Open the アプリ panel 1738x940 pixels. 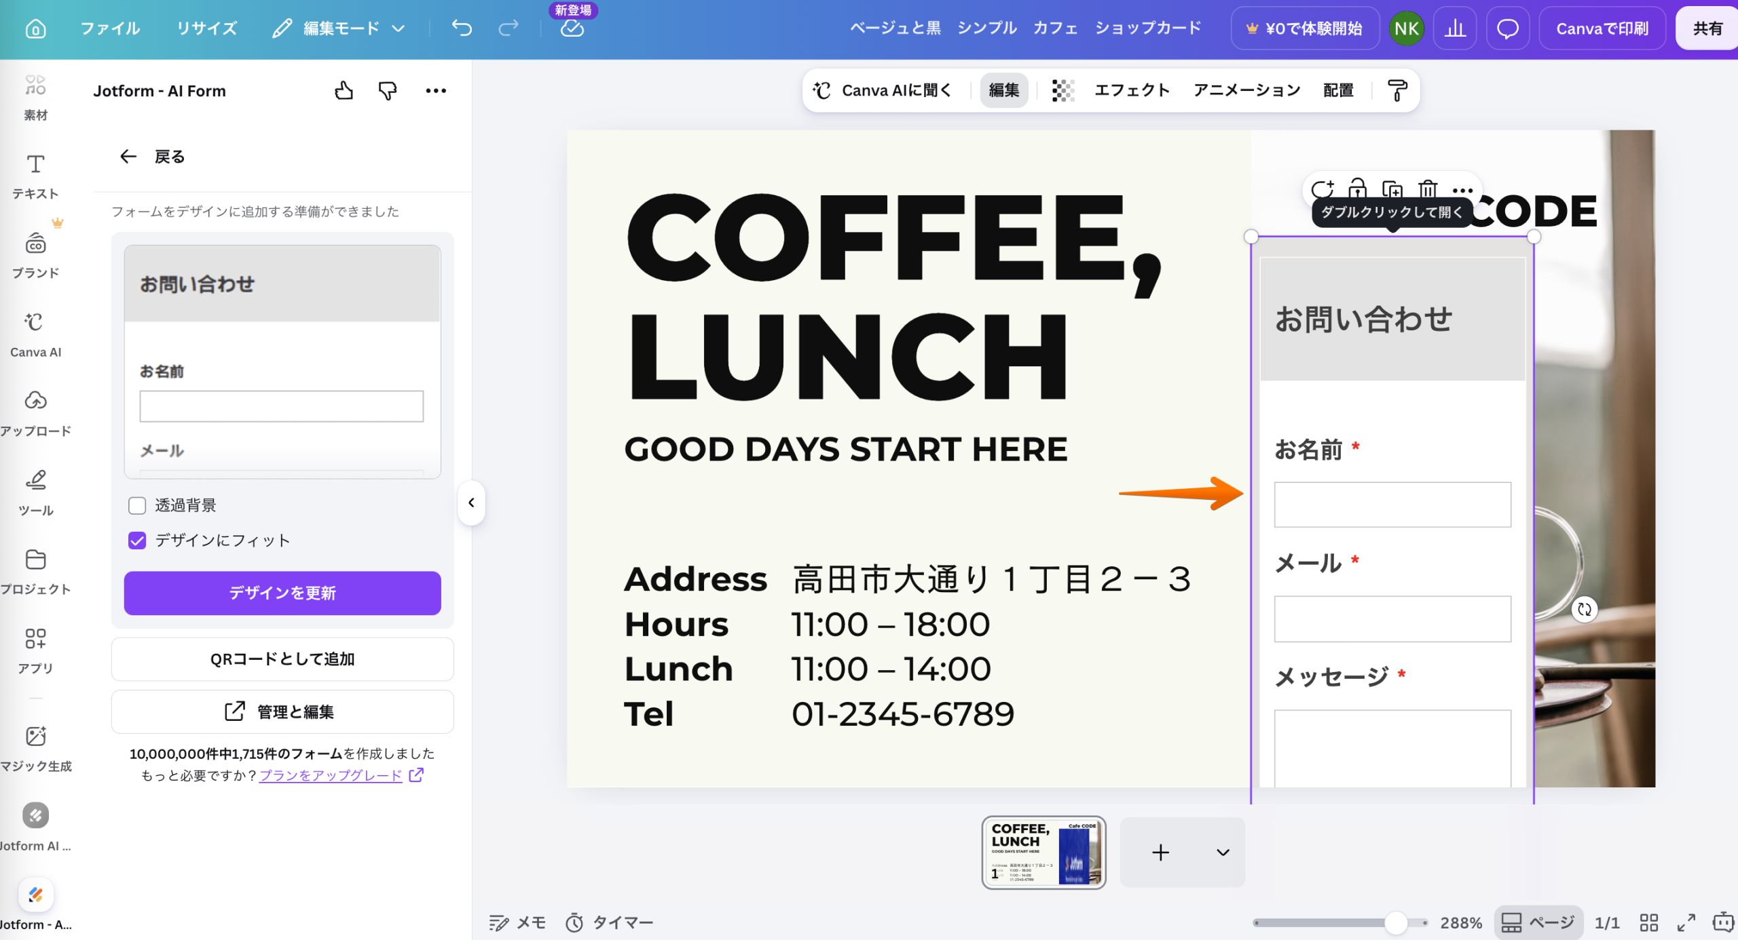pos(35,650)
